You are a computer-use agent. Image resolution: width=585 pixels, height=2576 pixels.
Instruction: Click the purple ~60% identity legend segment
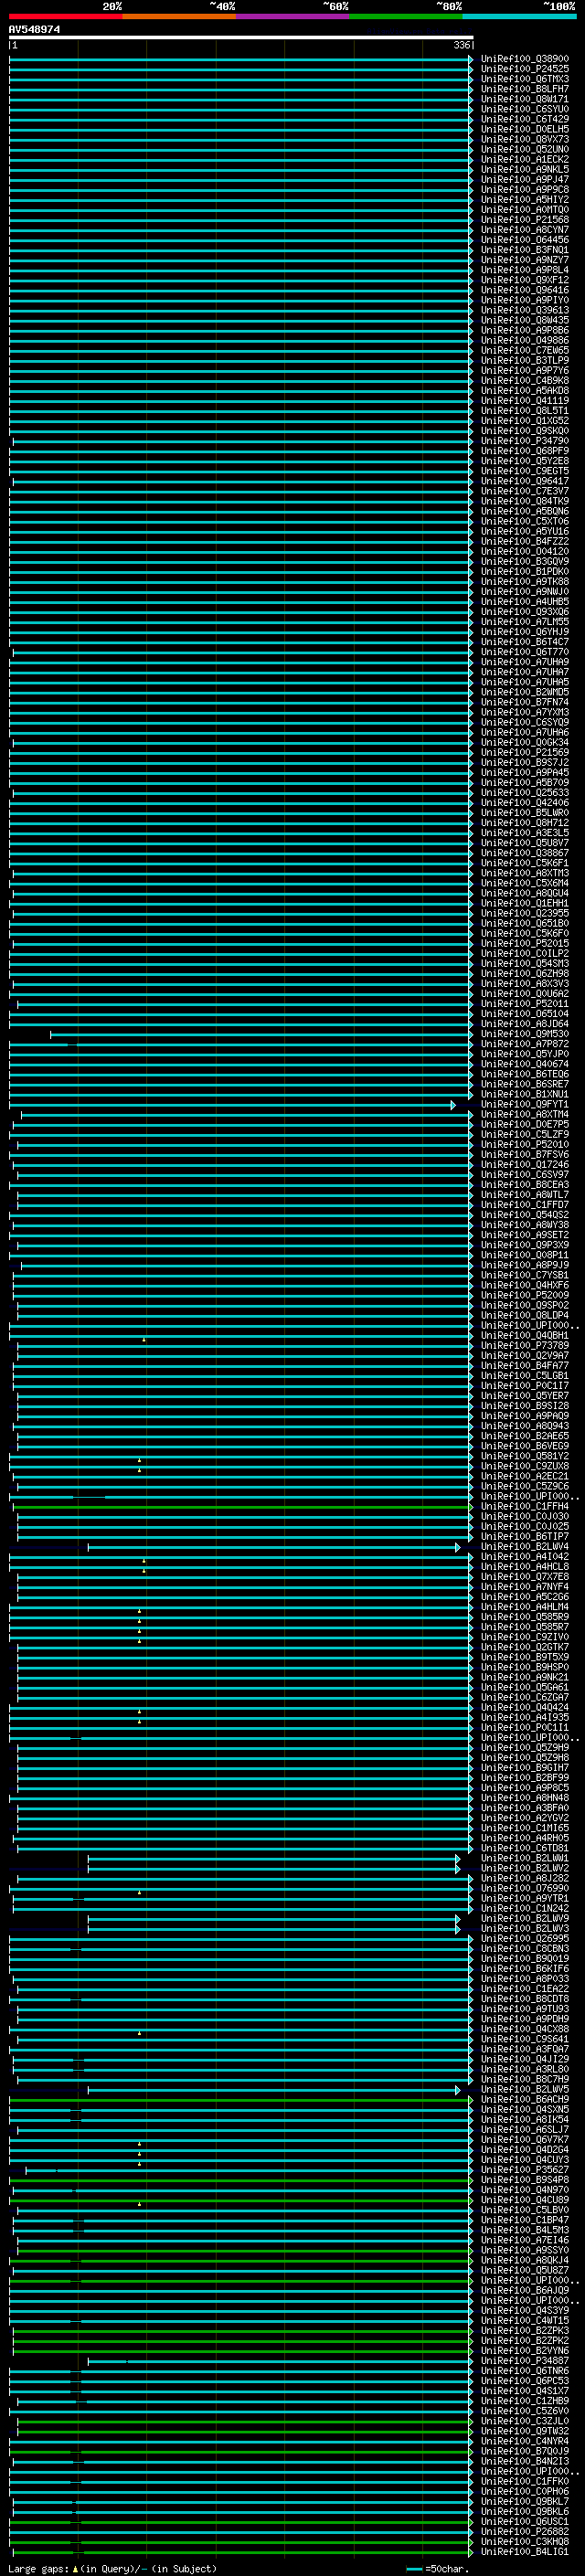pos(293,16)
